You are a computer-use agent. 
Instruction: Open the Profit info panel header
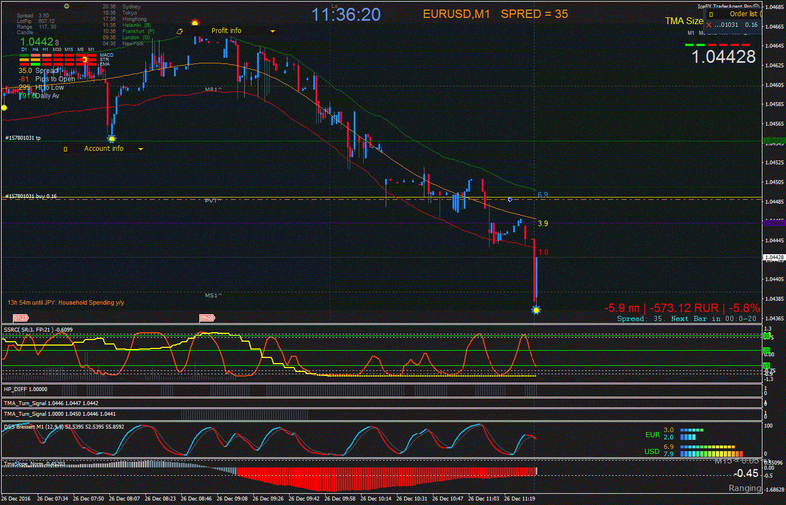[x=226, y=31]
